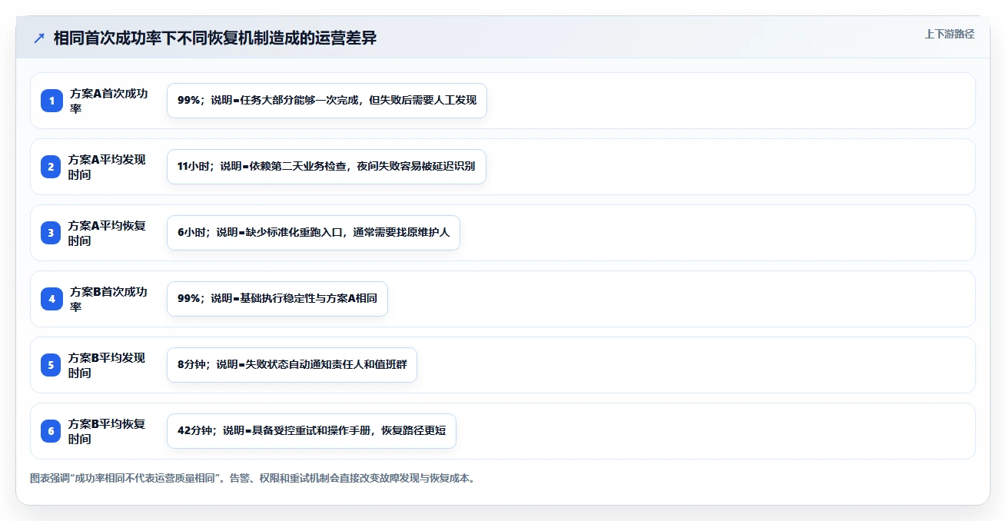Click the 8分钟 value box
Viewport: 1006px width, 521px height.
(292, 365)
